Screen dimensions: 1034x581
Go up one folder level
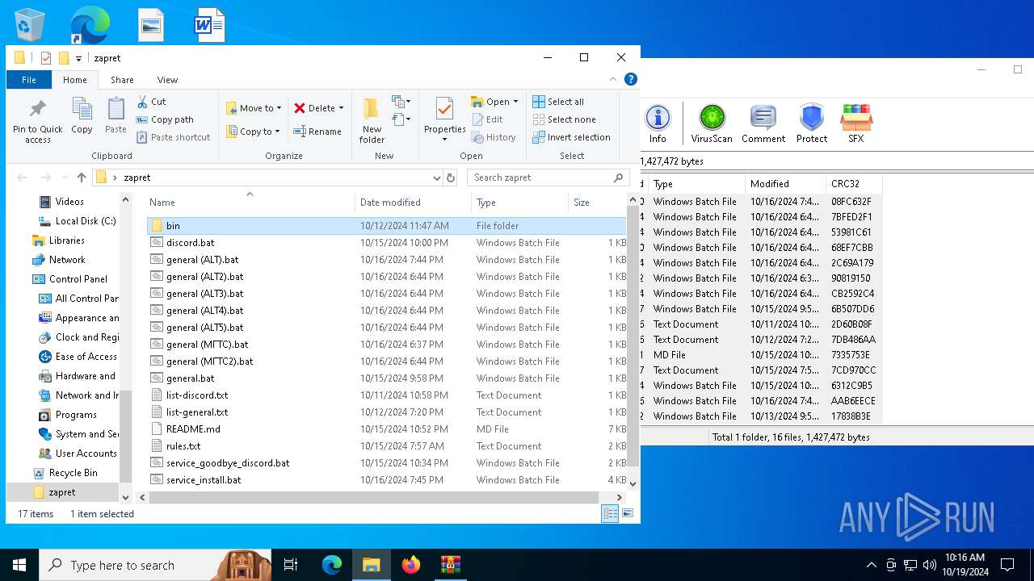pyautogui.click(x=82, y=178)
